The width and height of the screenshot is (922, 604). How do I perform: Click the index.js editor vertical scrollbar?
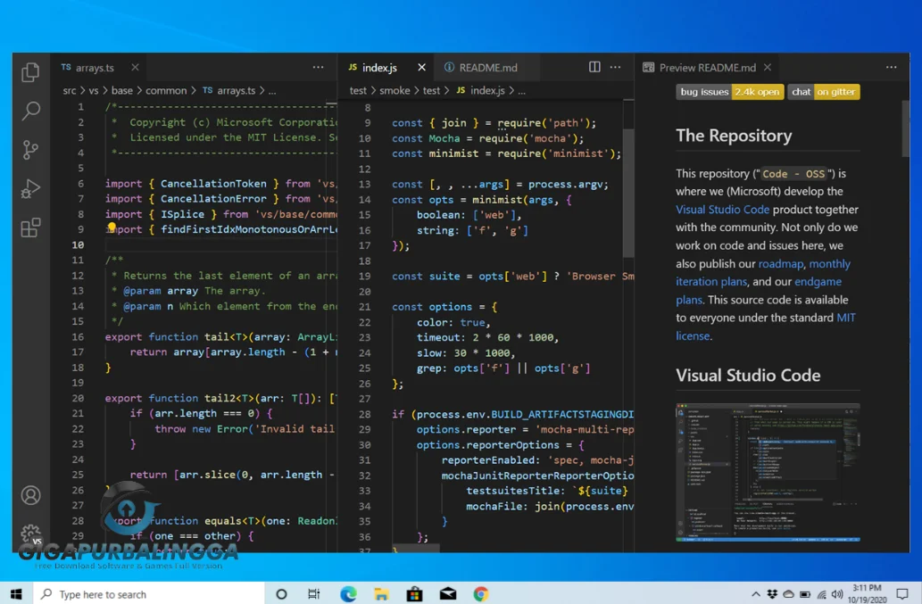coord(628,193)
